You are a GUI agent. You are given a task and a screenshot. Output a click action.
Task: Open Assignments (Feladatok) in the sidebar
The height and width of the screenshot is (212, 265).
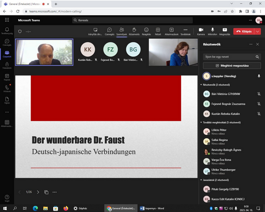(7, 65)
